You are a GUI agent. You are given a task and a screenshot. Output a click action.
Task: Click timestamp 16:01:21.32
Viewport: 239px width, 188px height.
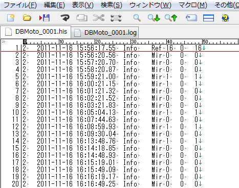pyautogui.click(x=96, y=91)
